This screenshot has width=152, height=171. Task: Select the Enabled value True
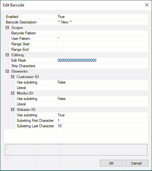(102, 17)
